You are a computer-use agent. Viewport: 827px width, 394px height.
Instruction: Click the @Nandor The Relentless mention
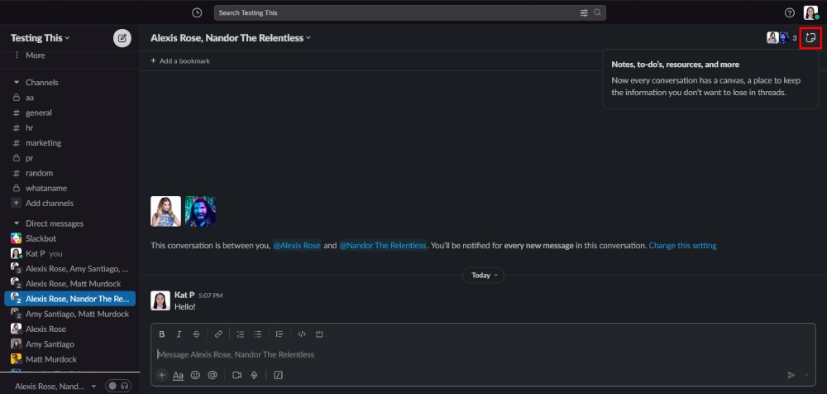382,246
